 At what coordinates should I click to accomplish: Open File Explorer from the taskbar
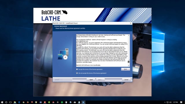coord(15,102)
